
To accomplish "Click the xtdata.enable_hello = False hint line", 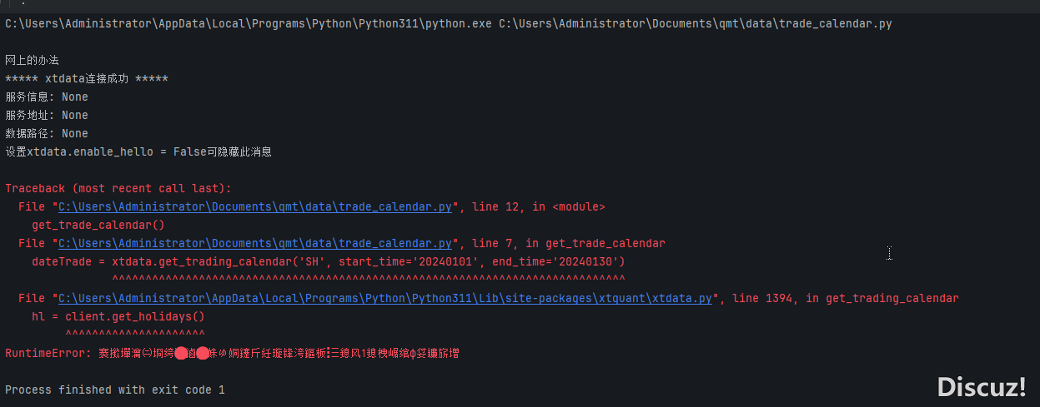I will (x=138, y=152).
